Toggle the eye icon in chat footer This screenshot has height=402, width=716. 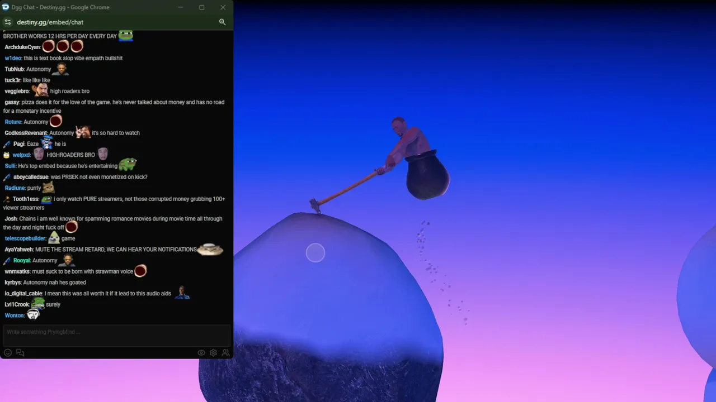click(x=201, y=353)
